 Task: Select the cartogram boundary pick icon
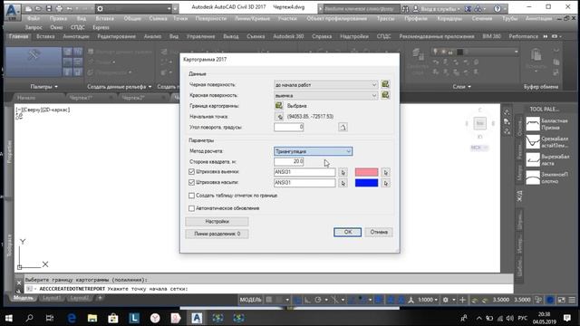tap(279, 106)
